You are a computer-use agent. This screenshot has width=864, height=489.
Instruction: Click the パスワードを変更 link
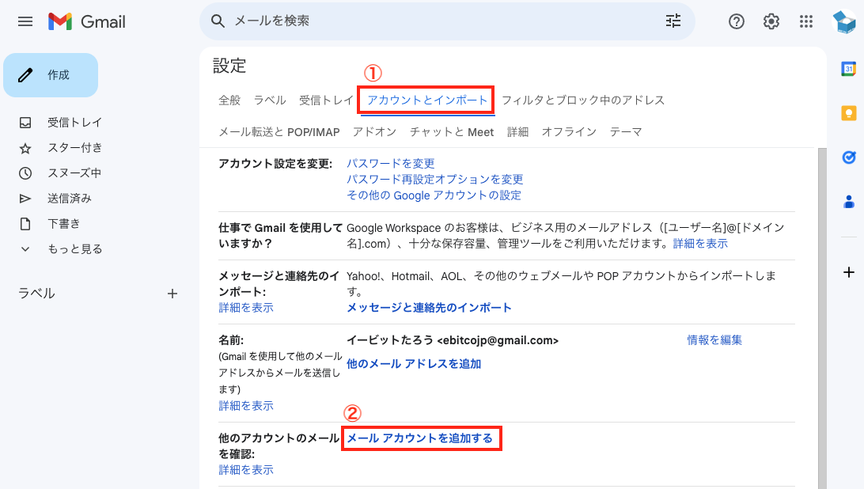(391, 164)
